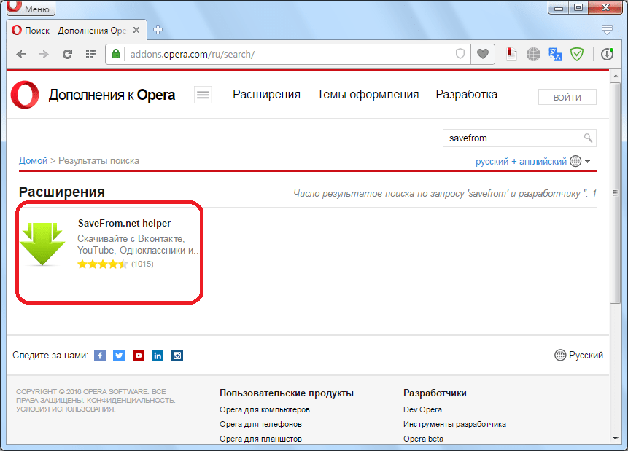628x451 pixels.
Task: Open the SaveFrom.net helper extension title
Action: pyautogui.click(x=124, y=223)
